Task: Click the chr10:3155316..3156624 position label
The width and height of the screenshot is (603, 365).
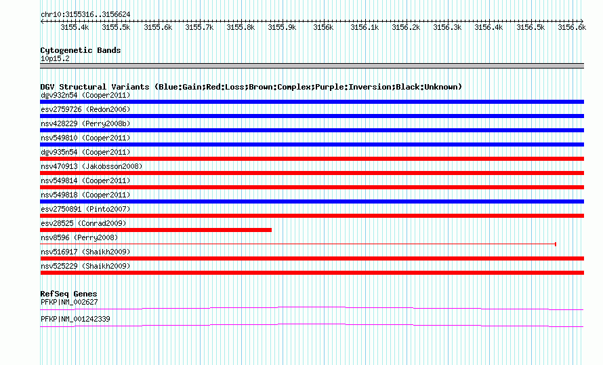Action: [85, 14]
